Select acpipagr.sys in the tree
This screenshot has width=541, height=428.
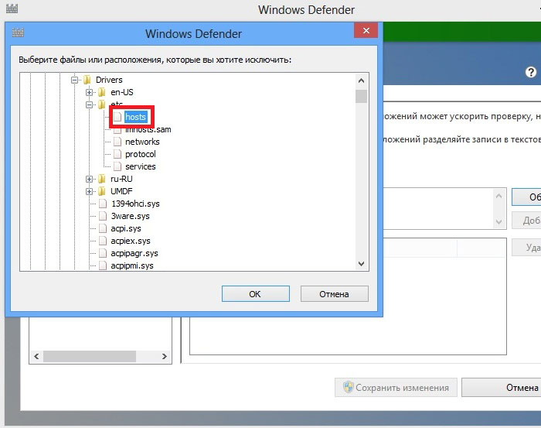pos(134,253)
